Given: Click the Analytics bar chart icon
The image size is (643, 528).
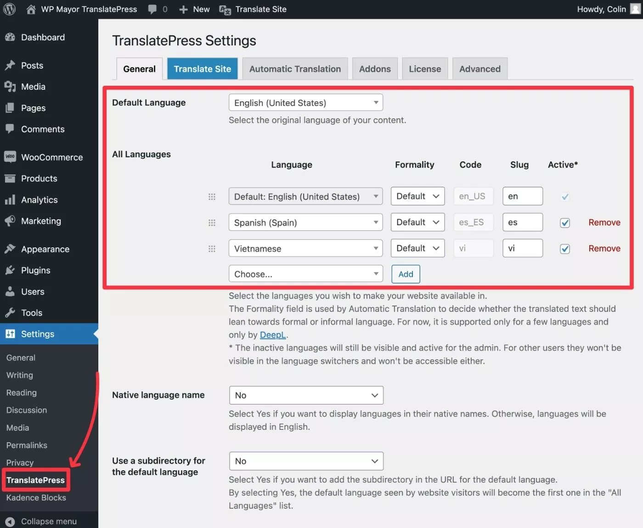Looking at the screenshot, I should pyautogui.click(x=10, y=200).
